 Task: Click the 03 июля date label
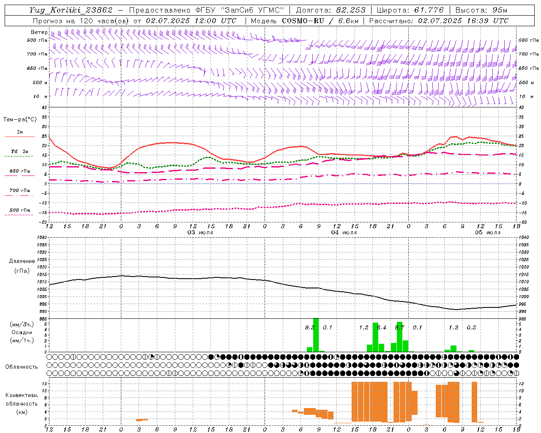200,233
